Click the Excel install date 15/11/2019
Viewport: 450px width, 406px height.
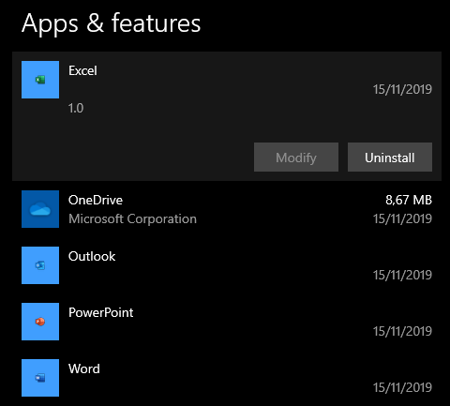tap(402, 89)
